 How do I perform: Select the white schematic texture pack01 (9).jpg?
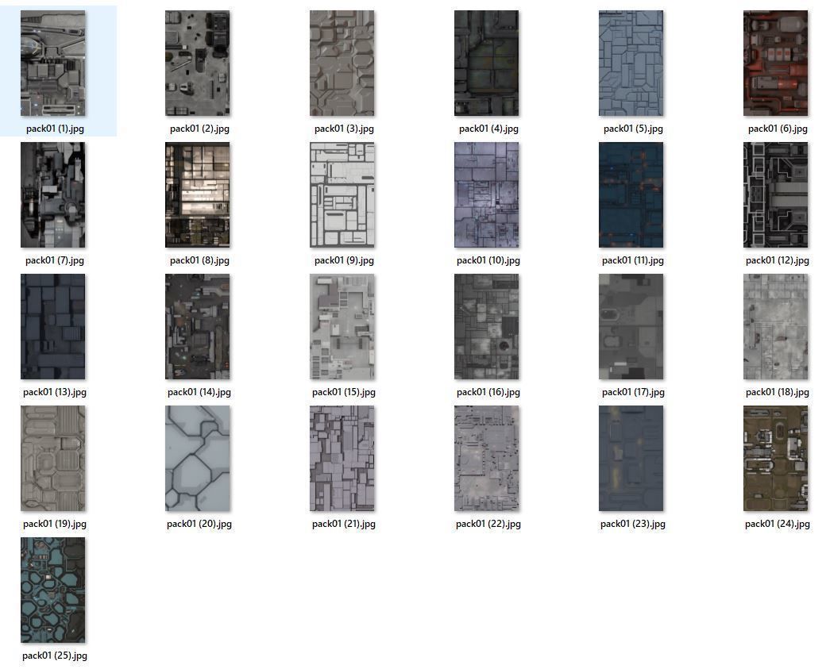[342, 194]
